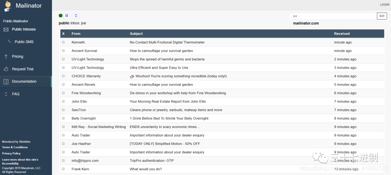Image resolution: width=391 pixels, height=175 pixels.
Task: Click the From column header
Action: point(76,34)
